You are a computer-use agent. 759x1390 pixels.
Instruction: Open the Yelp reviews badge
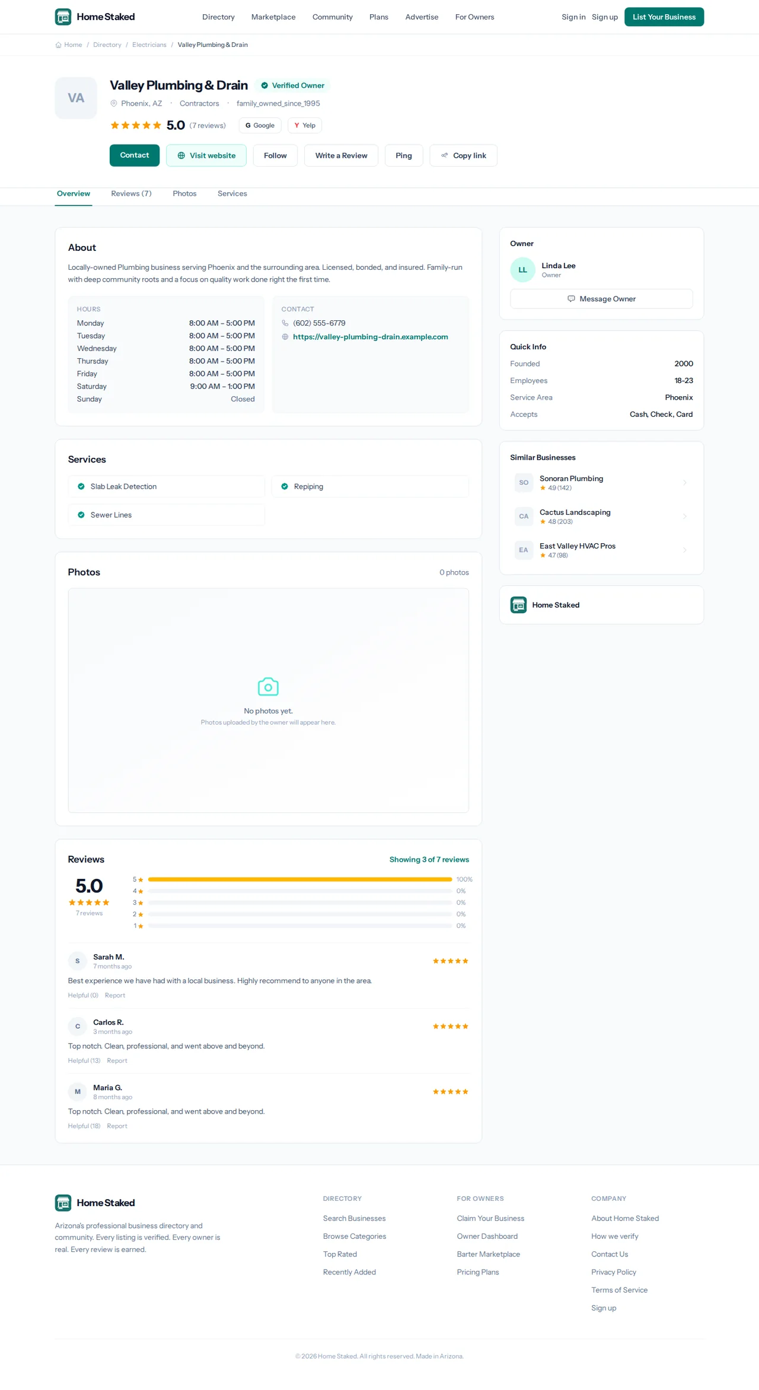pyautogui.click(x=305, y=125)
